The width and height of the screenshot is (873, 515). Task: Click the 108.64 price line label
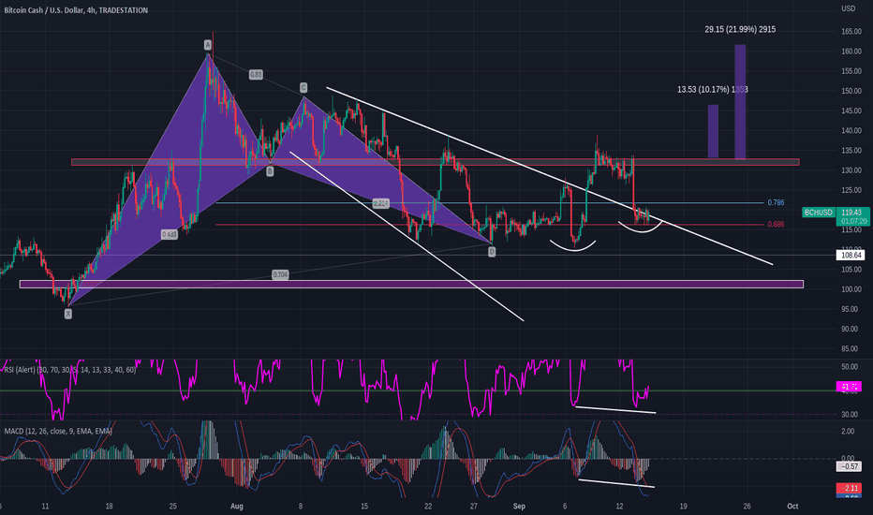(x=851, y=256)
